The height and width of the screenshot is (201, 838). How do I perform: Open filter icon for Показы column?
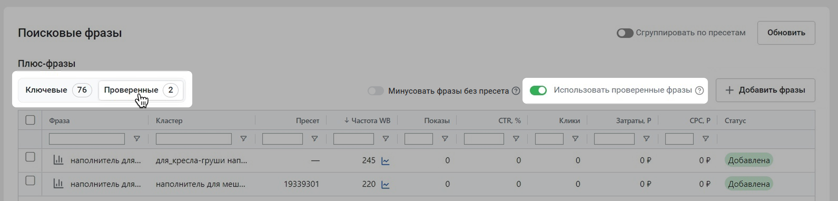(445, 139)
